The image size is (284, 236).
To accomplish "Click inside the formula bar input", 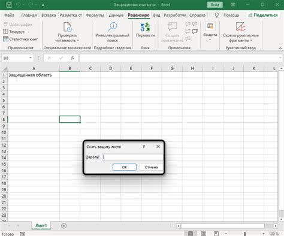I will 179,58.
